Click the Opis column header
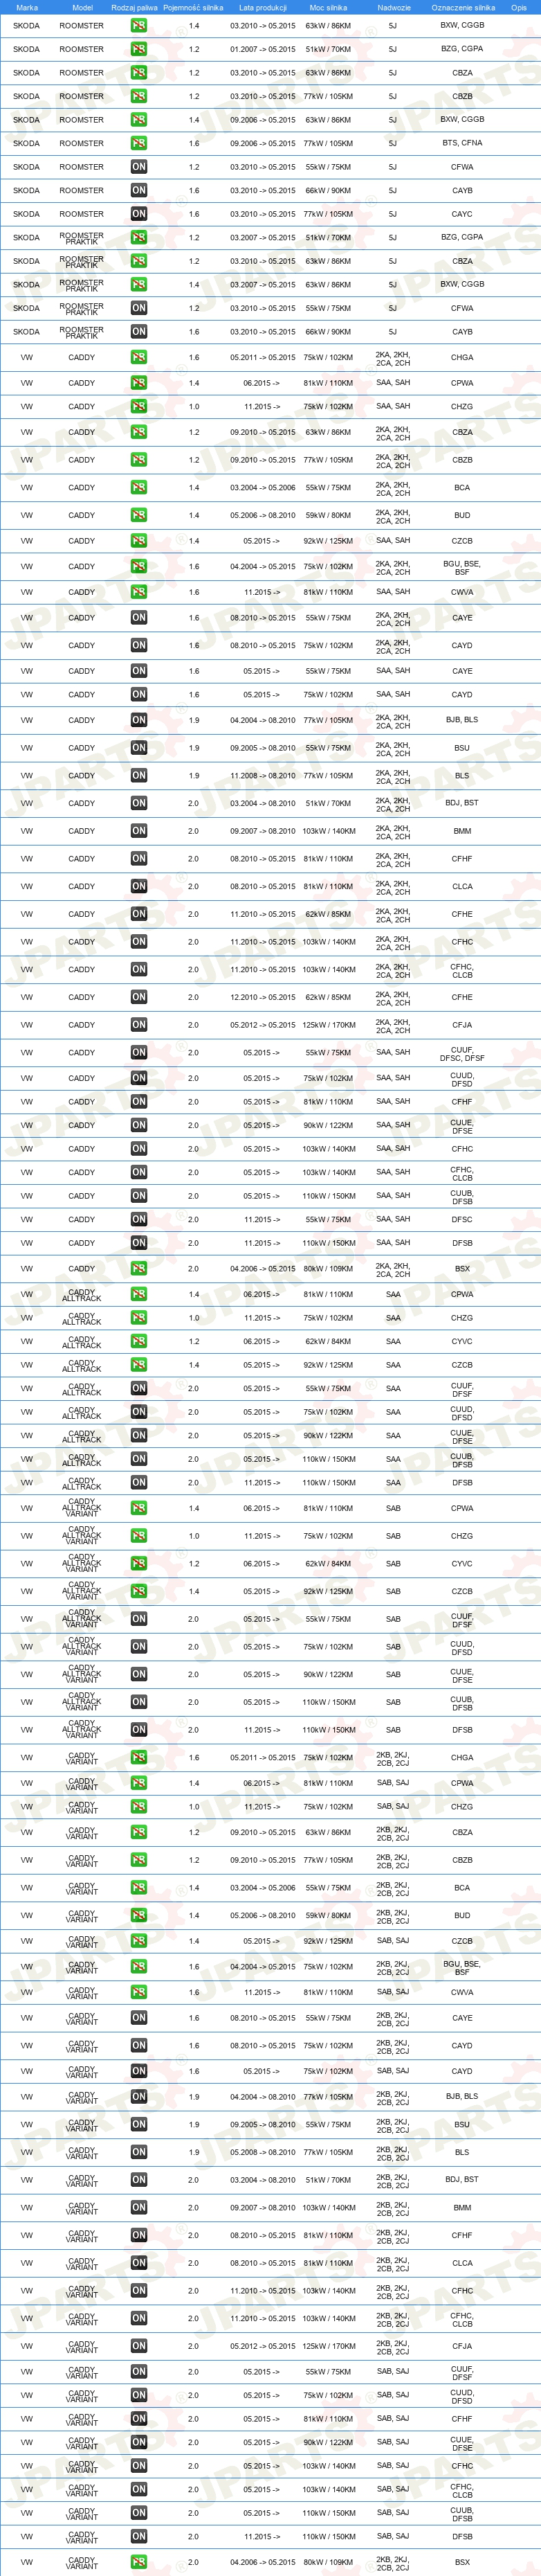 tap(519, 7)
